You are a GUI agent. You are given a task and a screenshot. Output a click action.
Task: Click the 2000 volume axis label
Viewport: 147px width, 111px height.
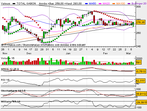click(139, 58)
